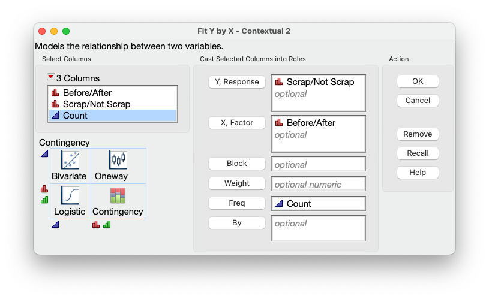489x299 pixels.
Task: Click the nominal icon of Scrap/Not Scrap response
Action: [x=279, y=82]
